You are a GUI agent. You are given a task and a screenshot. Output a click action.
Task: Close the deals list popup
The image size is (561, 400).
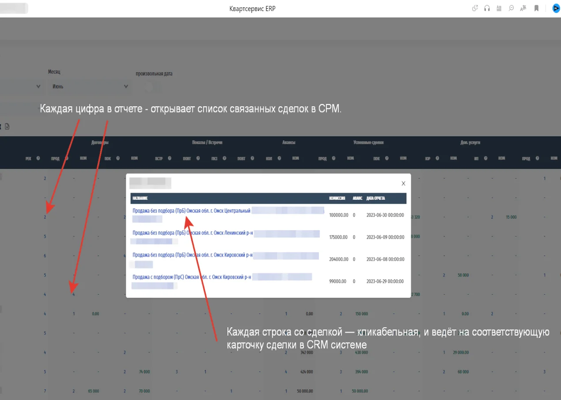(x=403, y=183)
